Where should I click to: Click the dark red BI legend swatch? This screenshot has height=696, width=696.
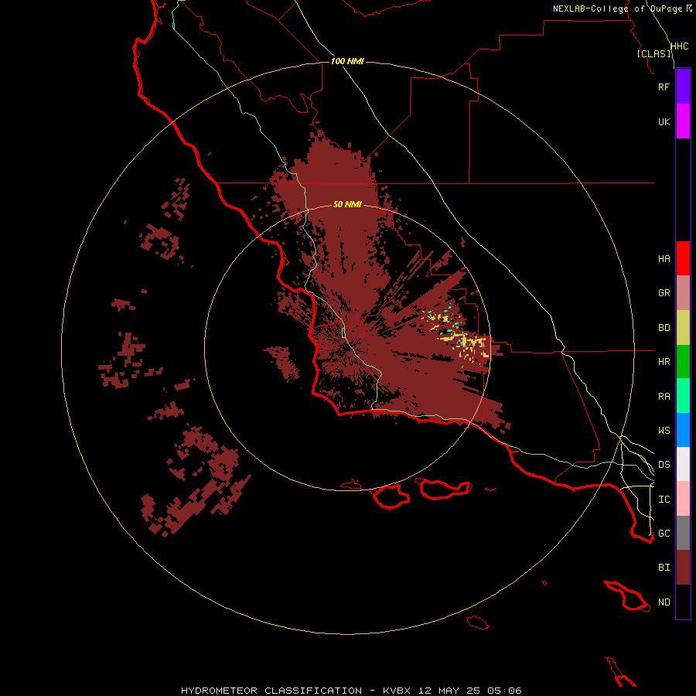click(683, 568)
